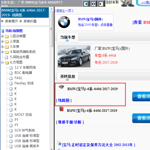Viewport: 150px width, 150px height.
Task: Click 车型:6系-640d text
Action: [x=105, y=55]
